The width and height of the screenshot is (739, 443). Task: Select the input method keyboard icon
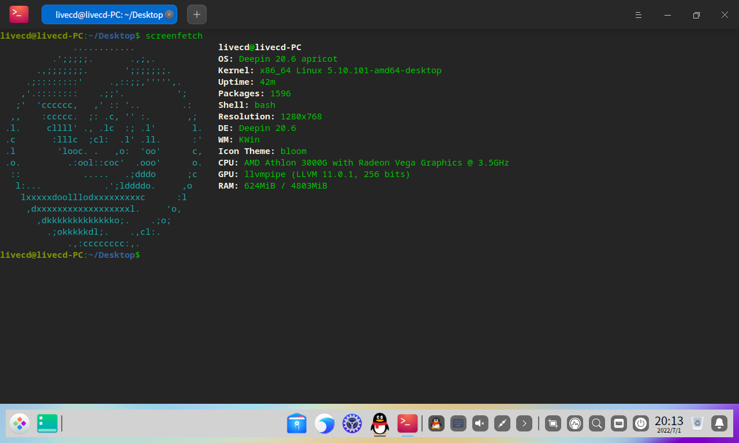(x=458, y=423)
